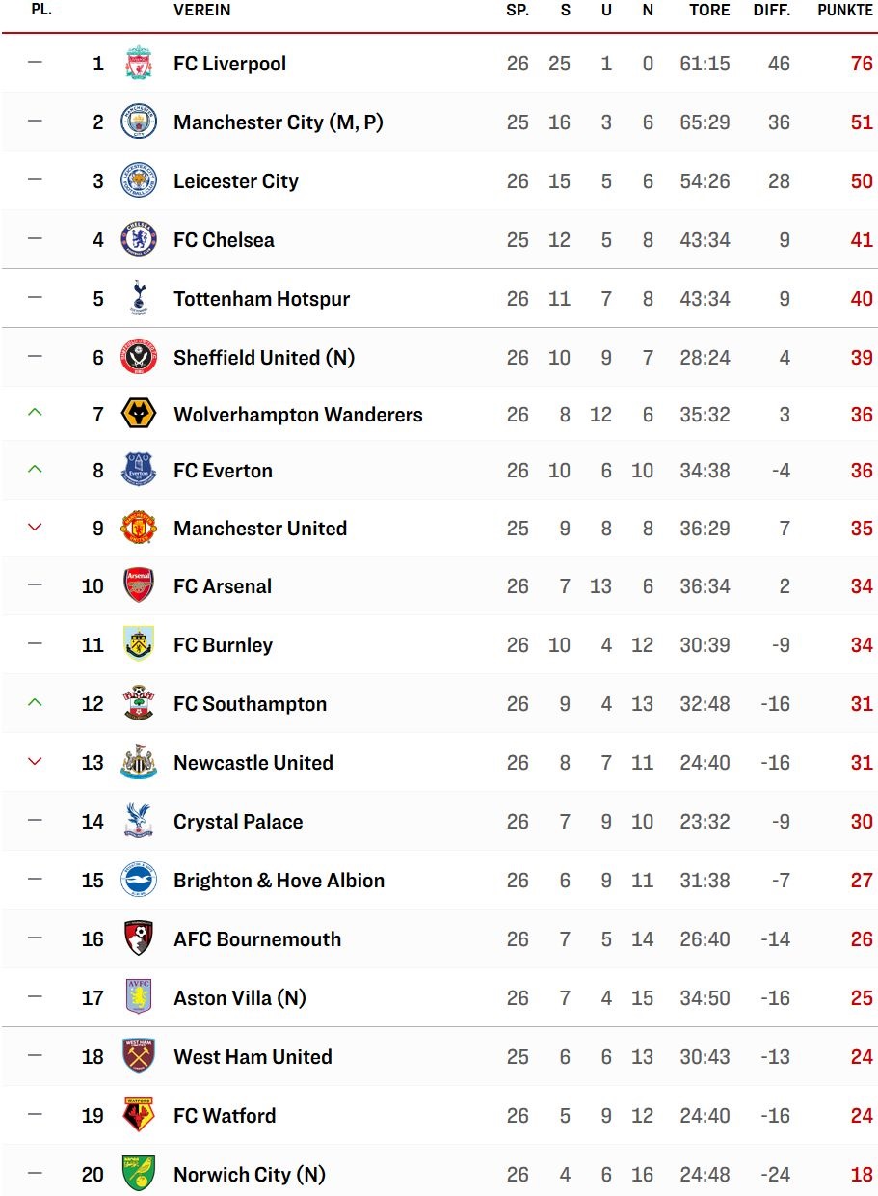The image size is (878, 1196).
Task: Click the red down arrow beside Manchester United
Action: [x=36, y=527]
